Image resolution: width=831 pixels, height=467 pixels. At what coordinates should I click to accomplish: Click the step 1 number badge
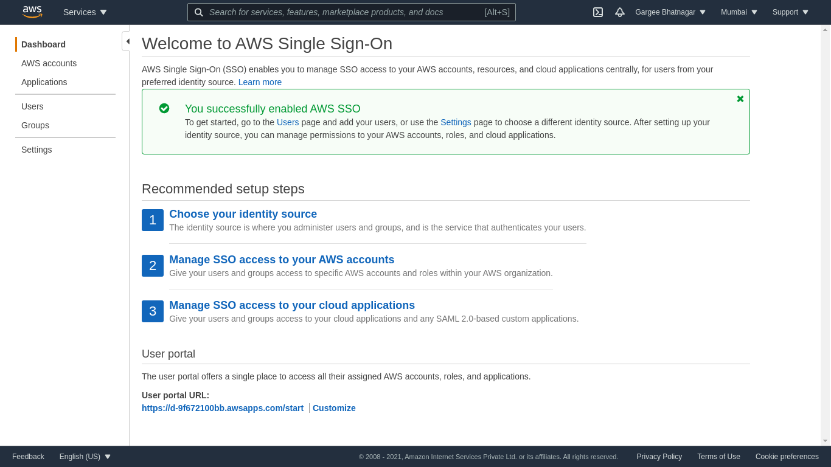153,220
